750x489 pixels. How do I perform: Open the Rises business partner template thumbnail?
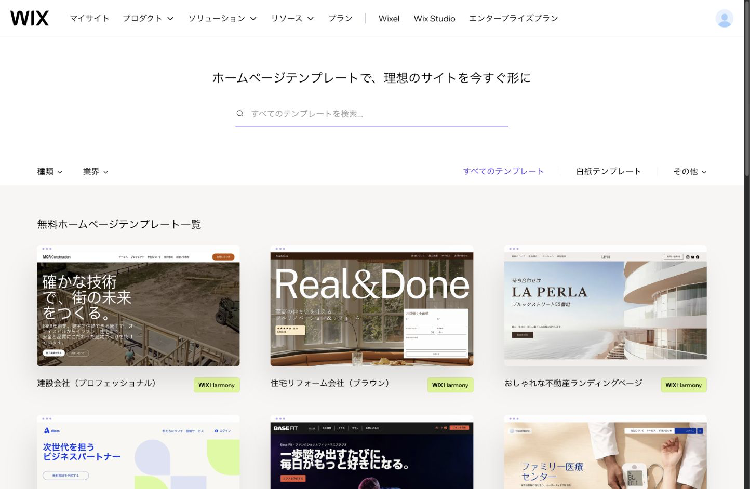(138, 452)
